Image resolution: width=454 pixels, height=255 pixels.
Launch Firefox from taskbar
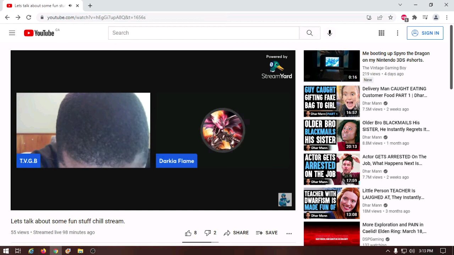click(43, 251)
